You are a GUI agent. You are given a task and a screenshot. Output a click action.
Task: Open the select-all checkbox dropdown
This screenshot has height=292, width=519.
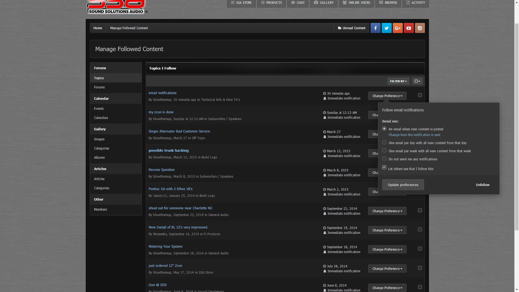pyautogui.click(x=417, y=81)
